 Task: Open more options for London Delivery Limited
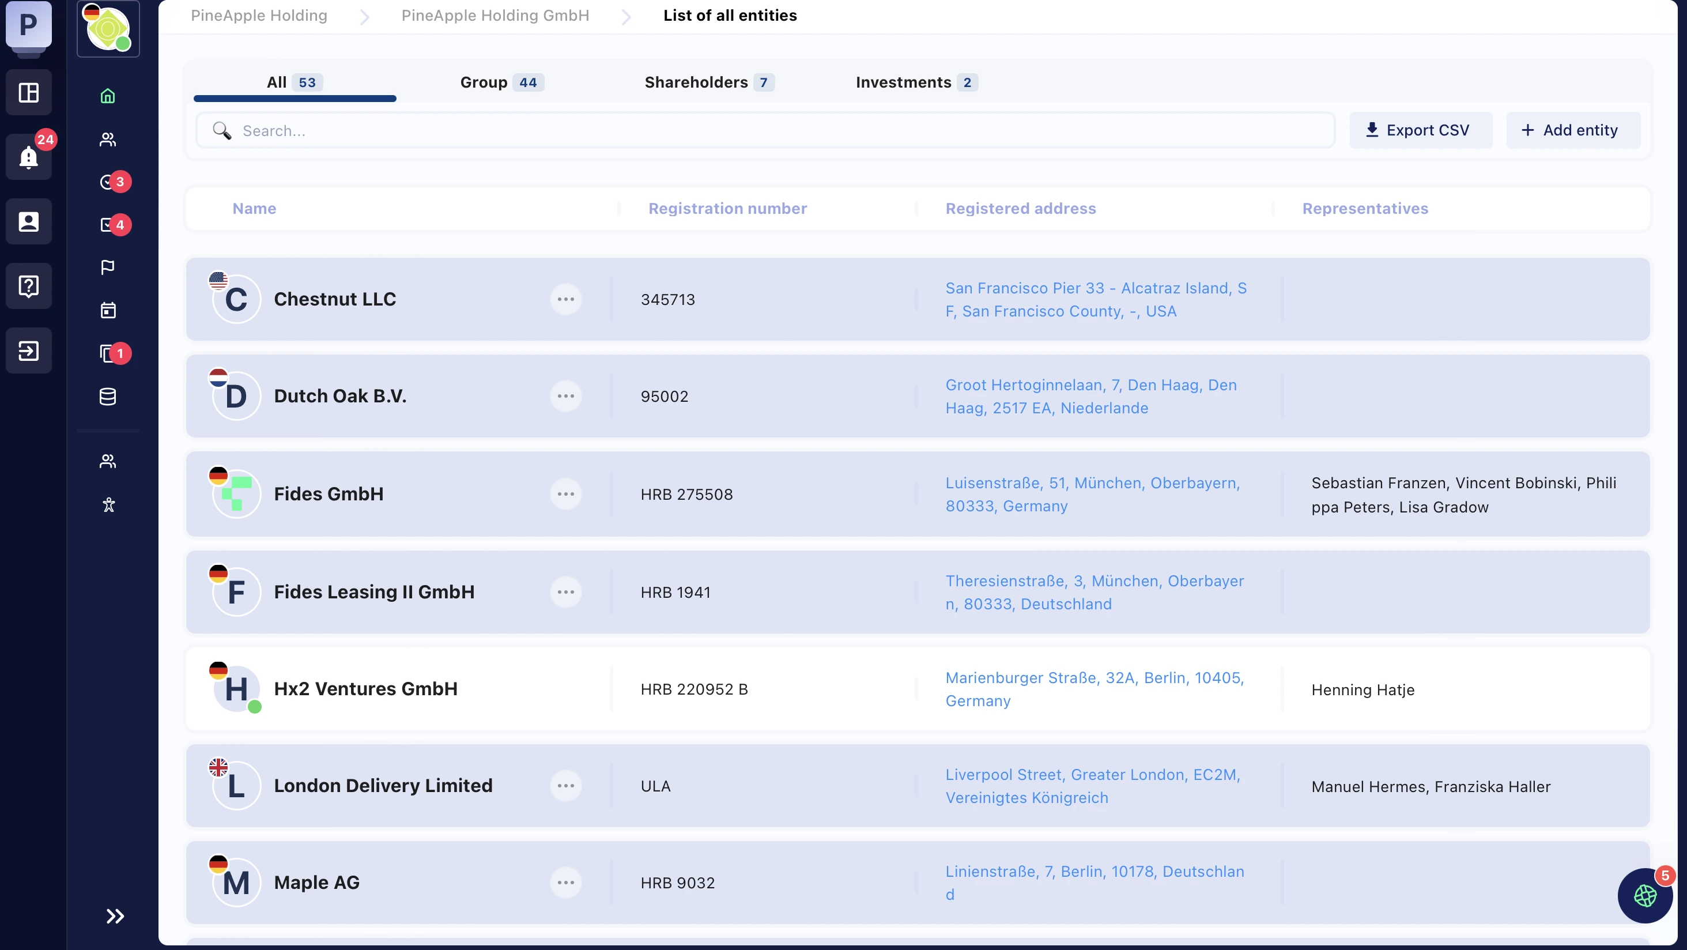click(x=566, y=786)
